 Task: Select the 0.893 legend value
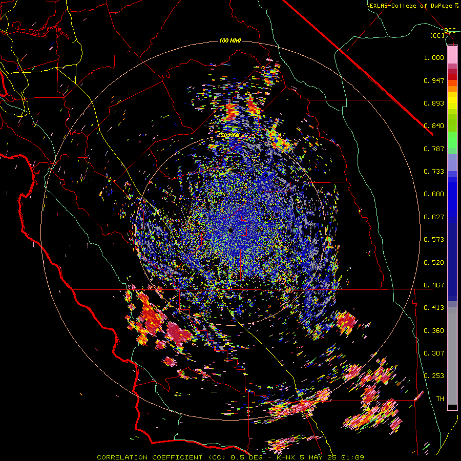[x=434, y=103]
